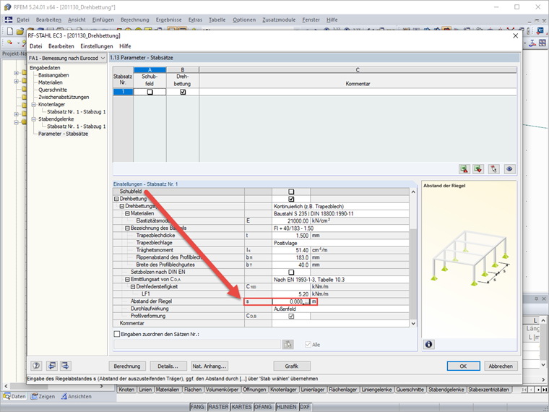This screenshot has width=549, height=412.
Task: Go to previous input table icon
Action: coord(52,366)
